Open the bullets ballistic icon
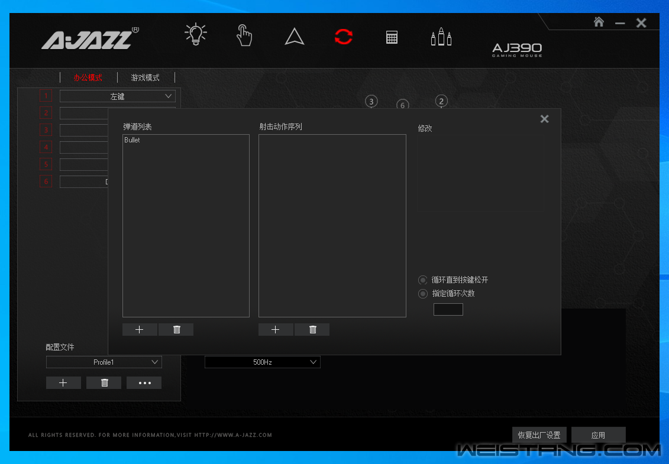The width and height of the screenshot is (669, 464). [x=441, y=37]
